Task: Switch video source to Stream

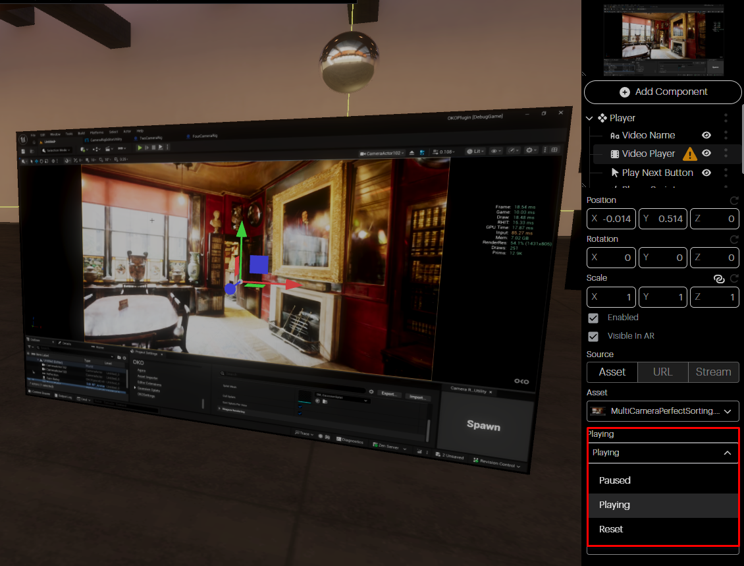Action: click(713, 372)
